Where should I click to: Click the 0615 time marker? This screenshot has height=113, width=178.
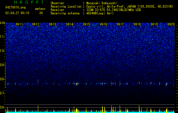pyautogui.click(x=87, y=24)
